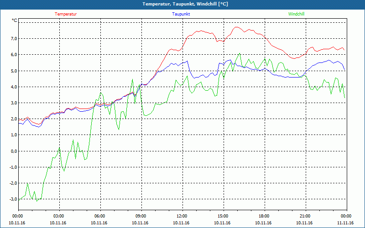
Task: Click the 06:00 time axis label
Action: (x=100, y=216)
